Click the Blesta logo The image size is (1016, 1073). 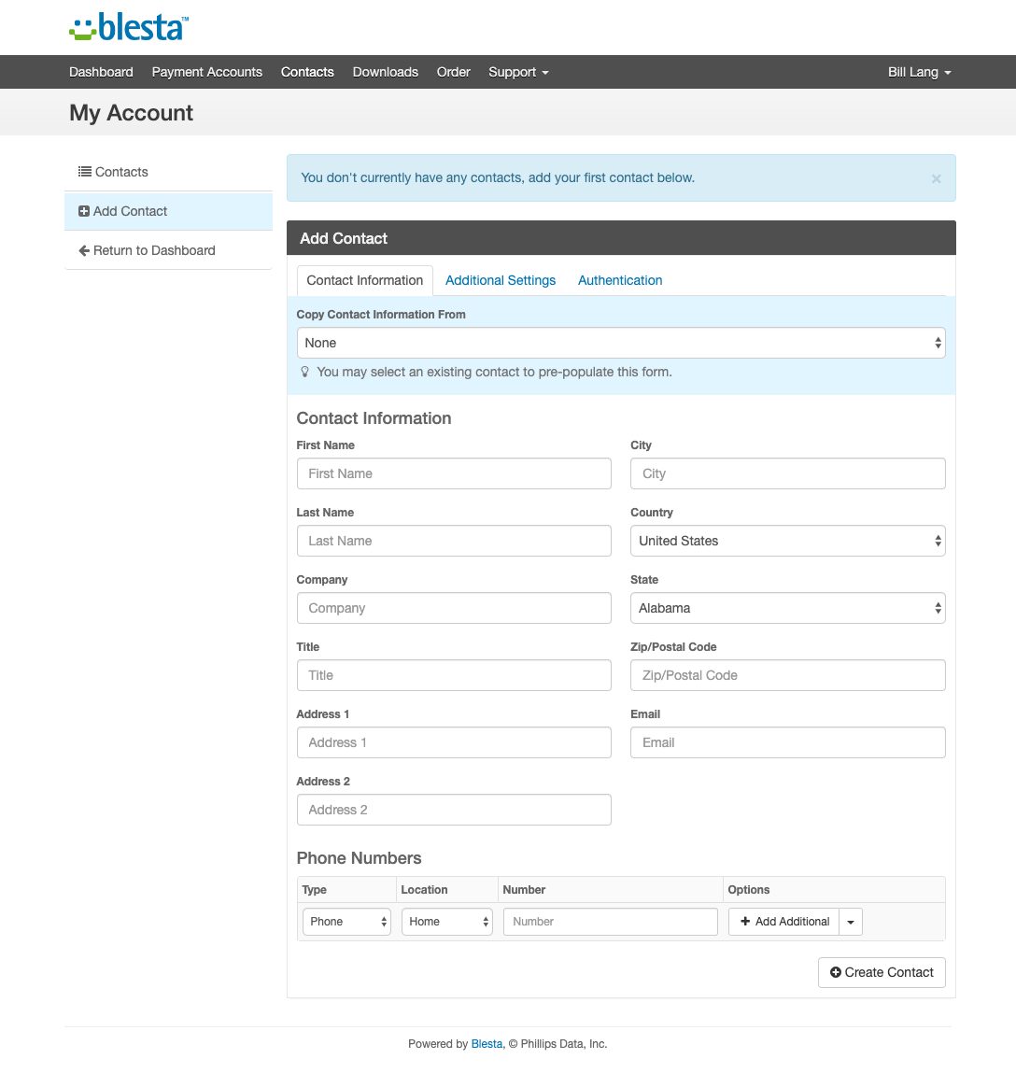(x=128, y=27)
